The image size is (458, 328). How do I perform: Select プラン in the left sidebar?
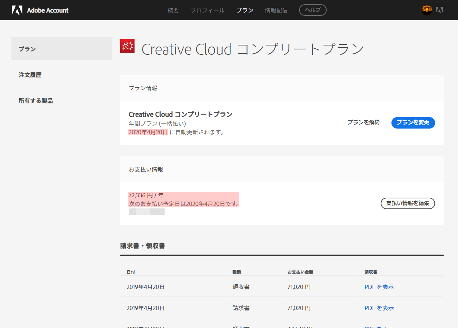[x=62, y=49]
